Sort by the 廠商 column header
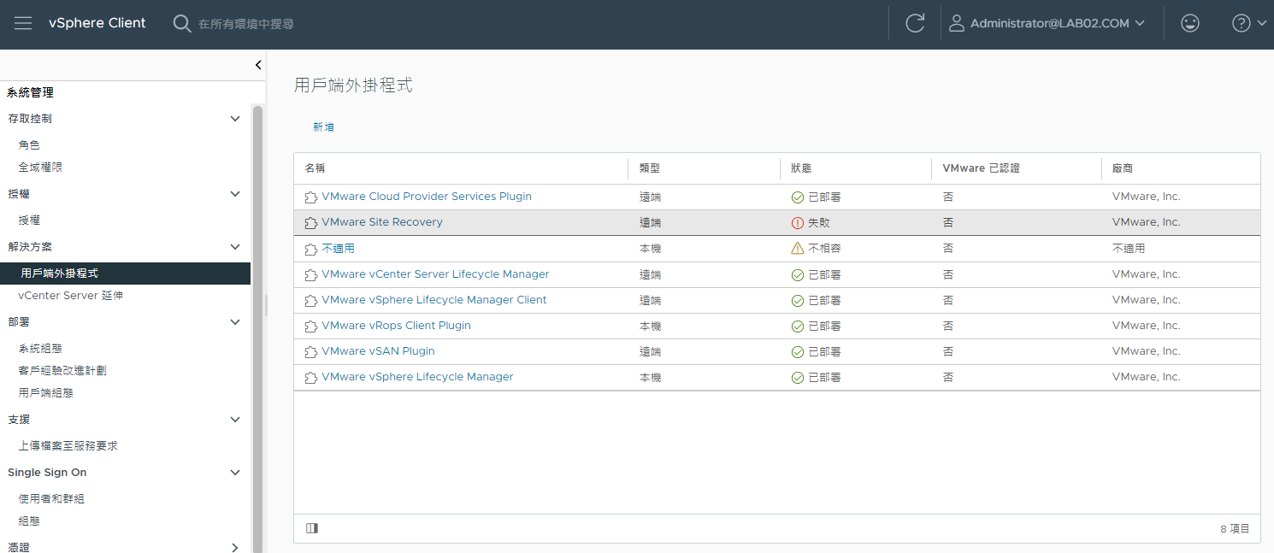This screenshot has width=1274, height=553. (x=1123, y=168)
